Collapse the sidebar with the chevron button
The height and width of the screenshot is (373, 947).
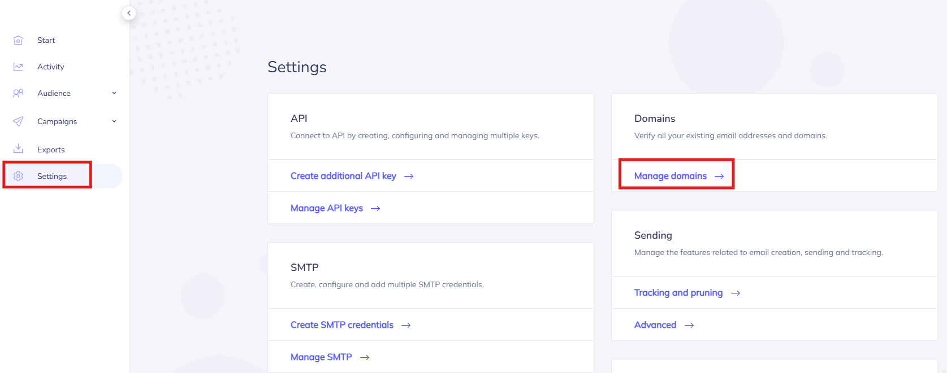[129, 13]
